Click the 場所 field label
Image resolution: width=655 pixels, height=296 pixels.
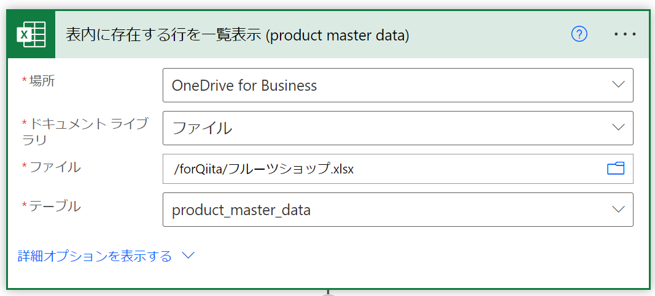pyautogui.click(x=42, y=81)
